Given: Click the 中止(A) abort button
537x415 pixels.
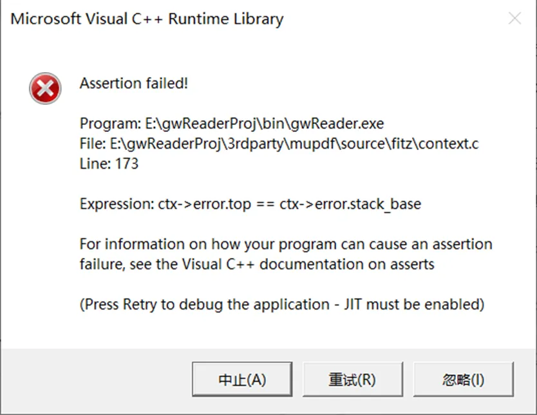Looking at the screenshot, I should pos(242,380).
